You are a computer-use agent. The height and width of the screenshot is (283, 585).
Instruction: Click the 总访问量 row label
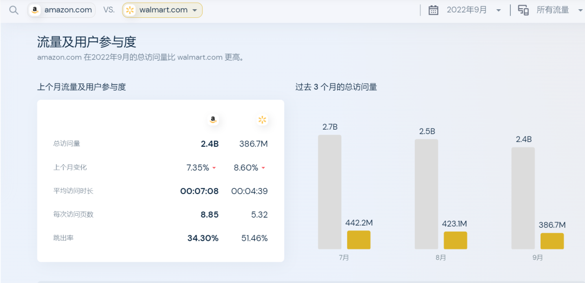(67, 144)
